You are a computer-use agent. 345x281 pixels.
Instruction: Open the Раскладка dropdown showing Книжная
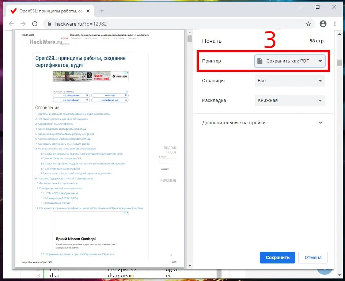(289, 100)
